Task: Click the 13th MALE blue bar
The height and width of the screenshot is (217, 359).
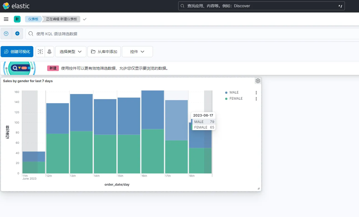Action: pos(81,112)
